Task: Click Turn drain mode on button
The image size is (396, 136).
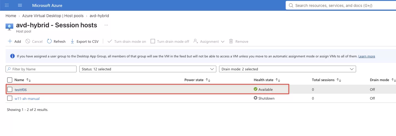Action: pos(127,41)
